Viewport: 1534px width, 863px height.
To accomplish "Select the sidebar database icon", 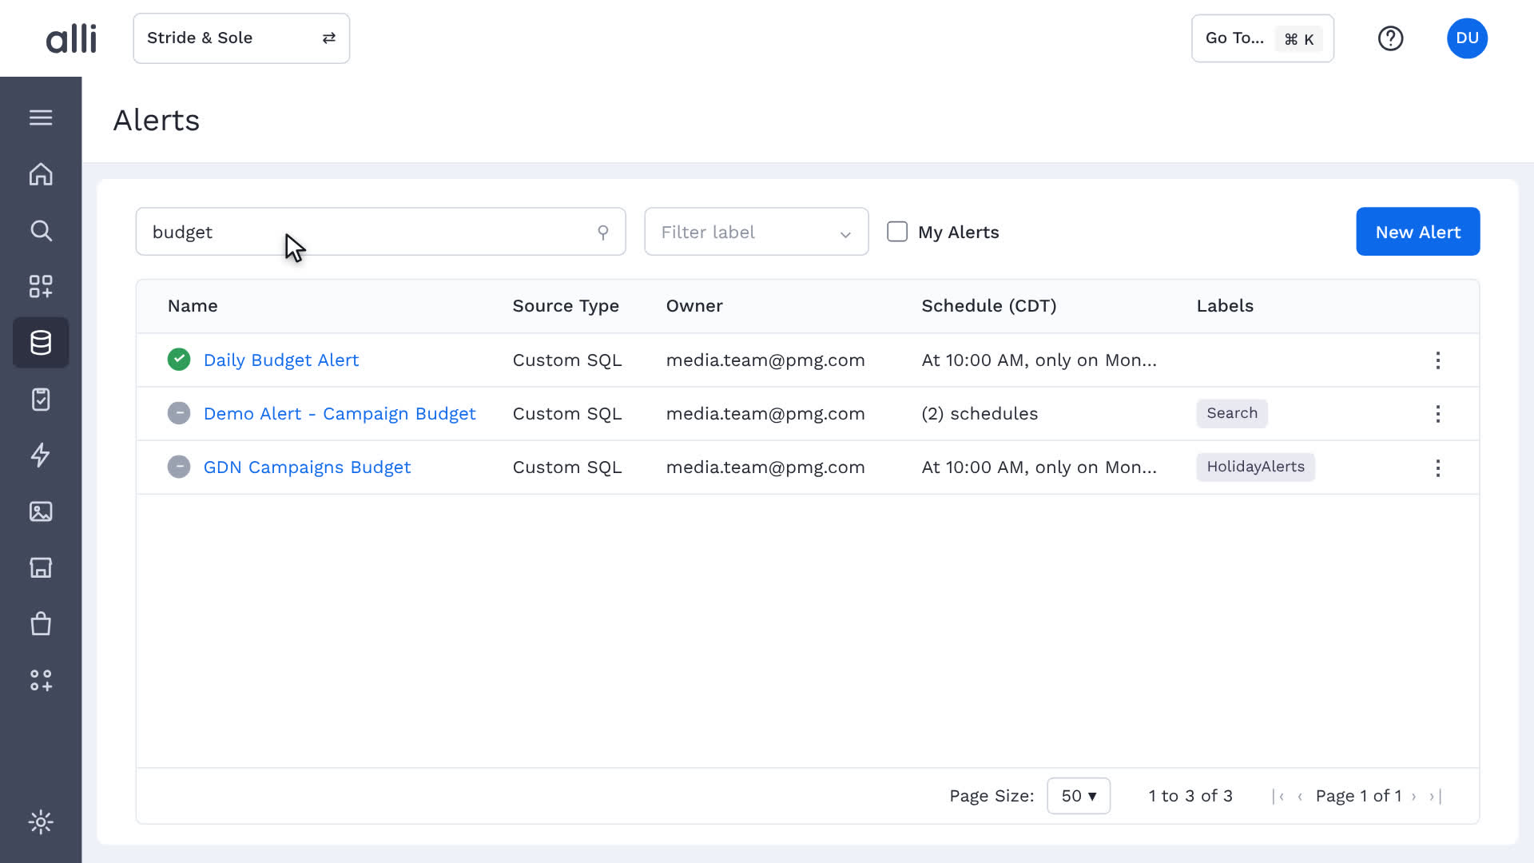I will pos(41,343).
